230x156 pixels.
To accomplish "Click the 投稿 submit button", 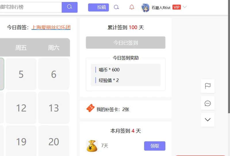I will tap(98, 7).
